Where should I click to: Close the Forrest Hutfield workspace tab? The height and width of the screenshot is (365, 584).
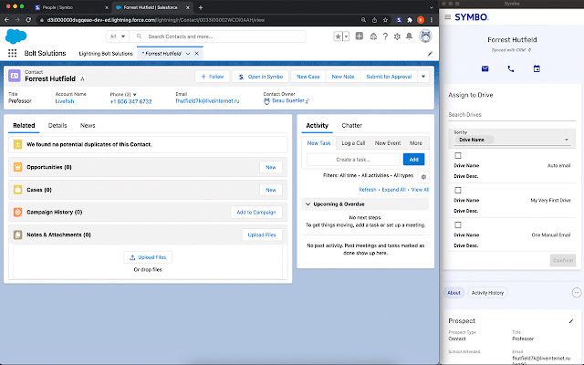click(x=197, y=54)
